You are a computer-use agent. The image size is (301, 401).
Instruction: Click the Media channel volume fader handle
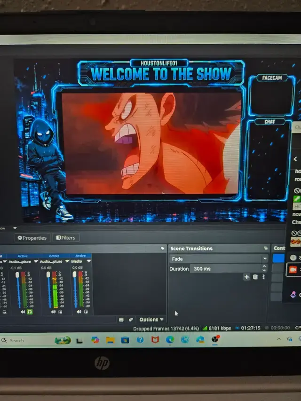pos(74,274)
